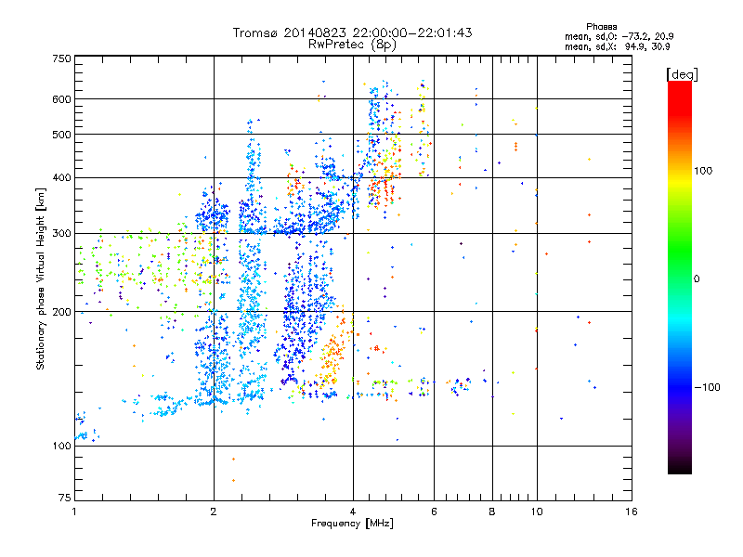Click the '100' height axis tick label
The image size is (743, 557).
click(62, 447)
